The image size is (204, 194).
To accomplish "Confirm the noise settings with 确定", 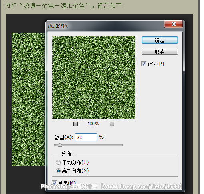I will [160, 40].
